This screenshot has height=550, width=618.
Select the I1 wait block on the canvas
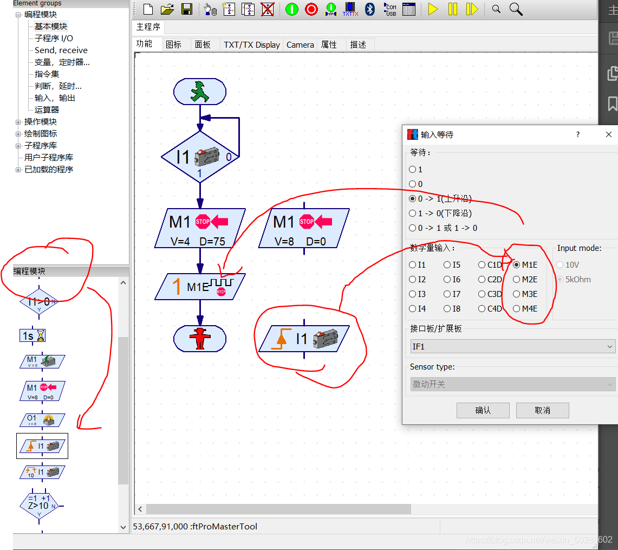(304, 339)
